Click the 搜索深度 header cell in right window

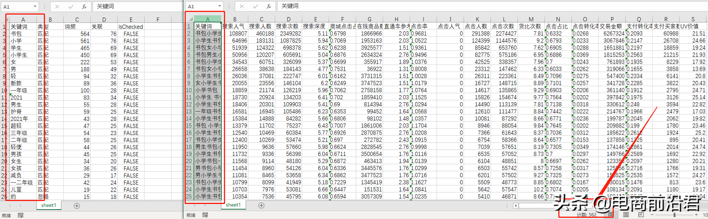(316, 26)
